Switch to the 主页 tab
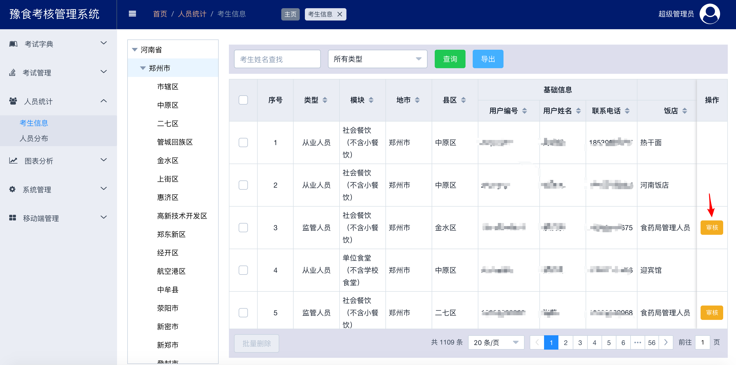736x365 pixels. 290,14
